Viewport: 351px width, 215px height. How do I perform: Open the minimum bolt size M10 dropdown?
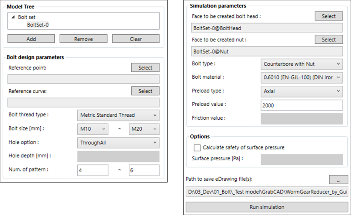[x=93, y=129]
